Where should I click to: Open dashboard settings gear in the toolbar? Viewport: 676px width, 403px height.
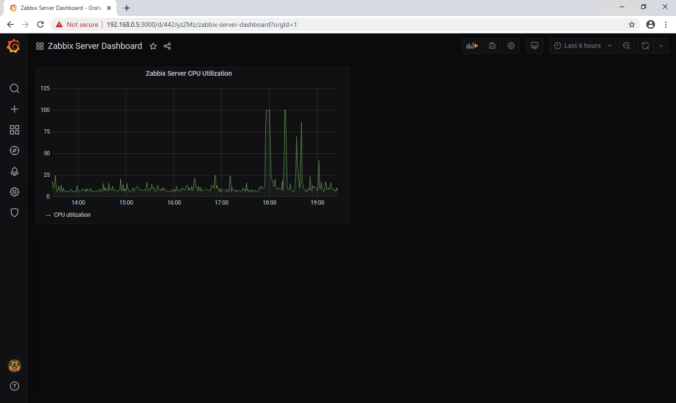click(x=511, y=46)
